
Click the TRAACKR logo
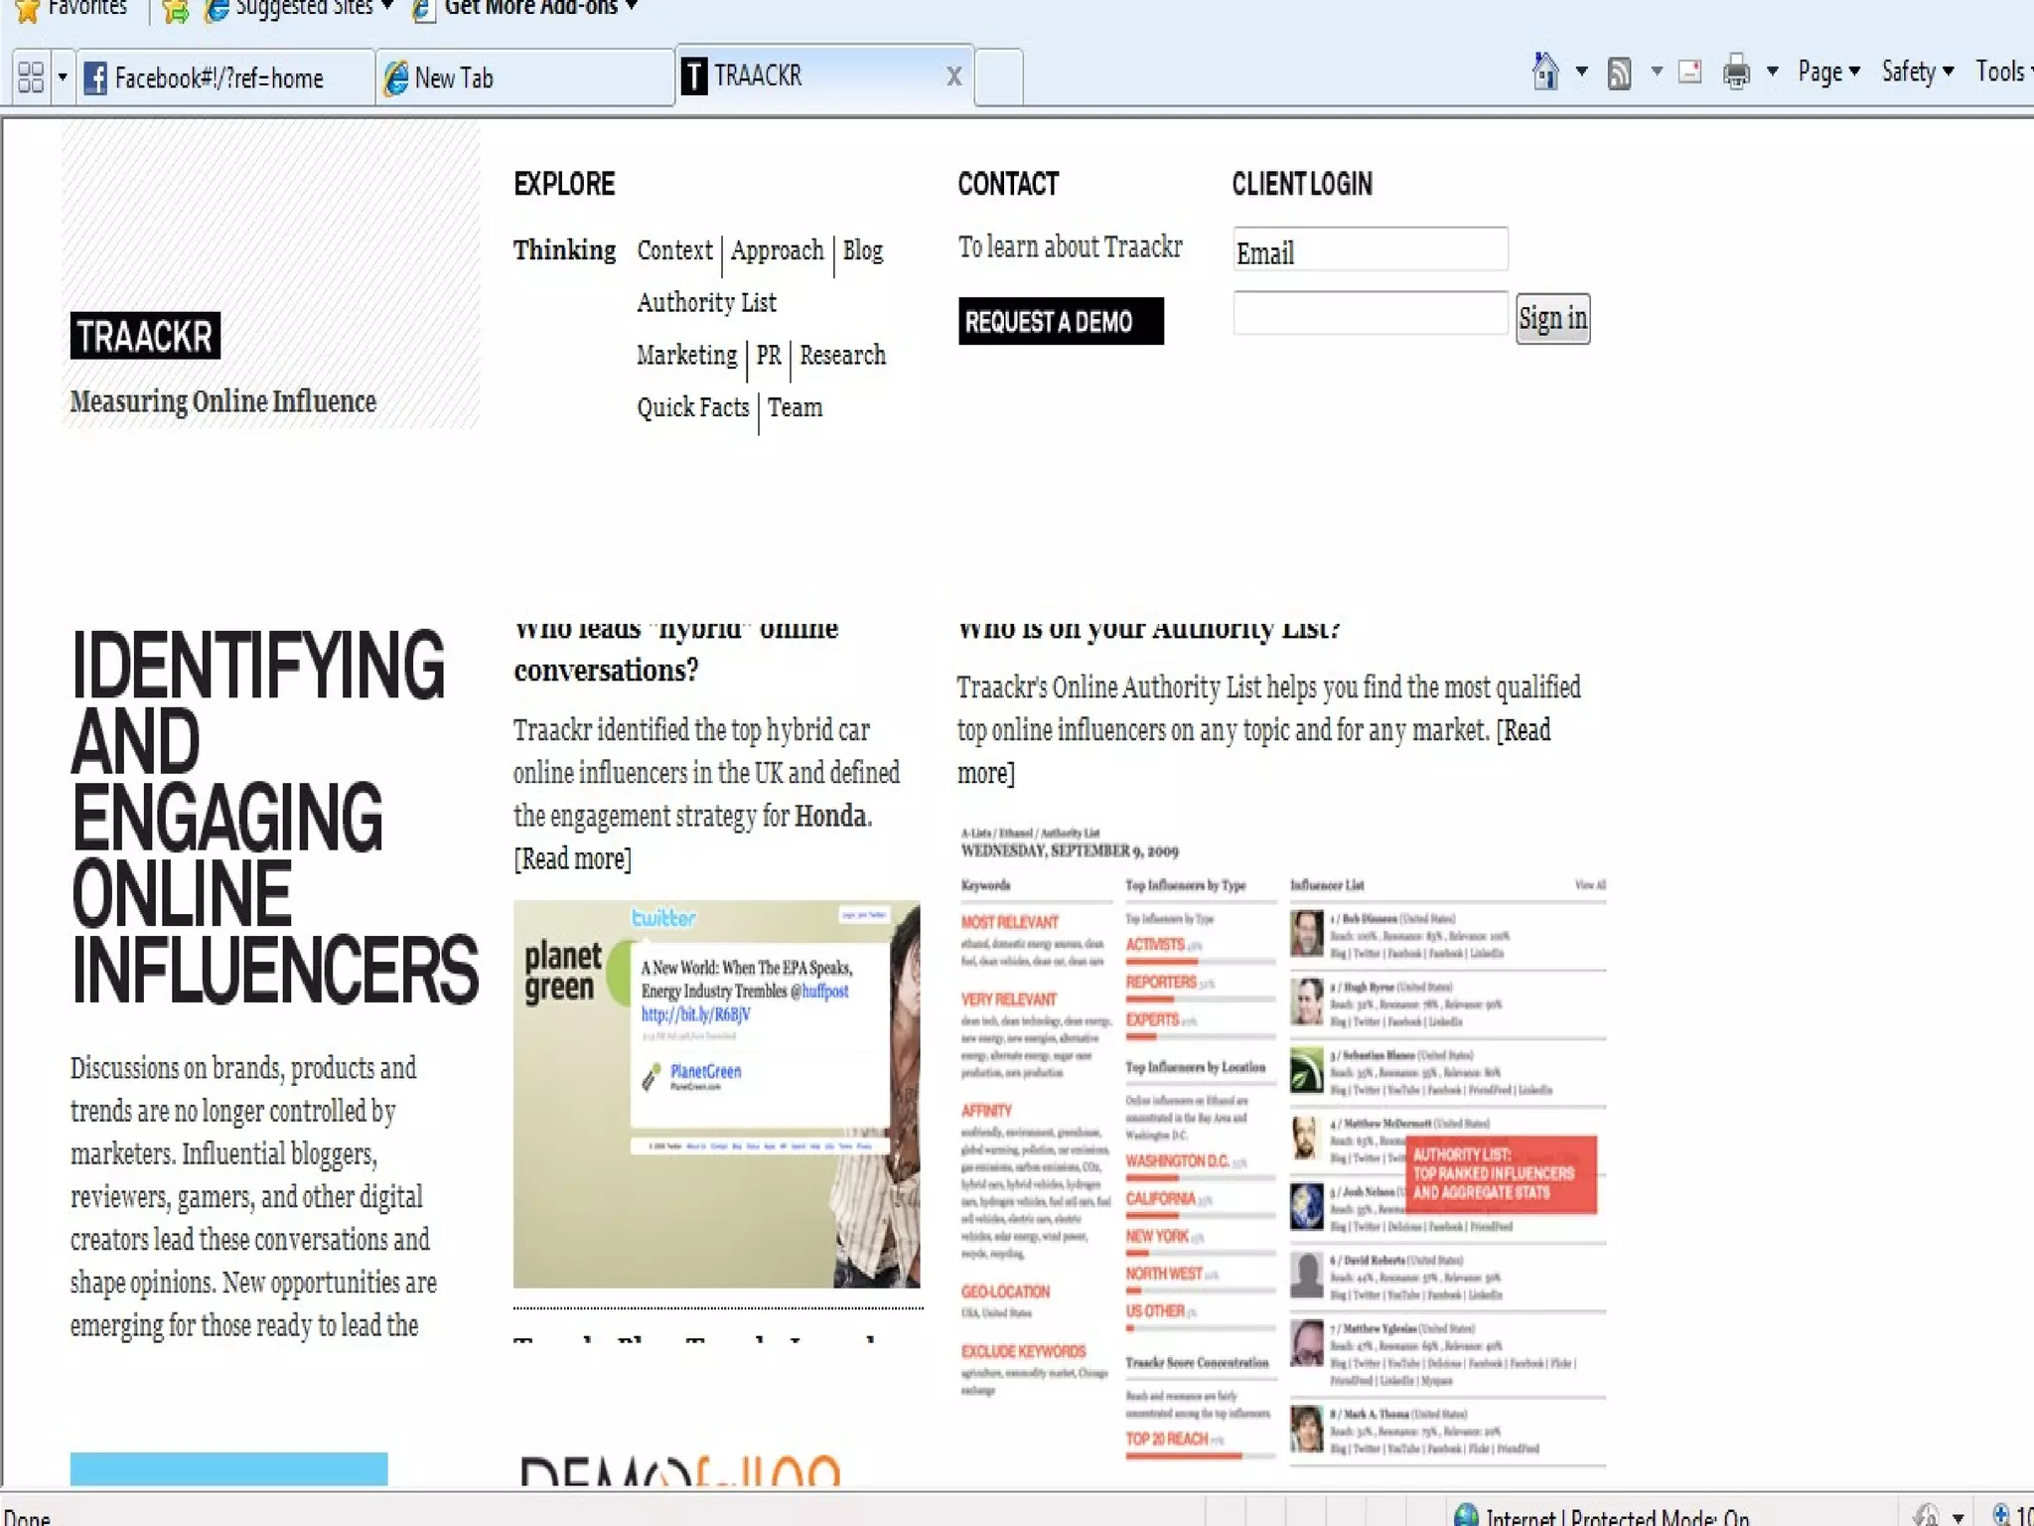click(x=145, y=336)
